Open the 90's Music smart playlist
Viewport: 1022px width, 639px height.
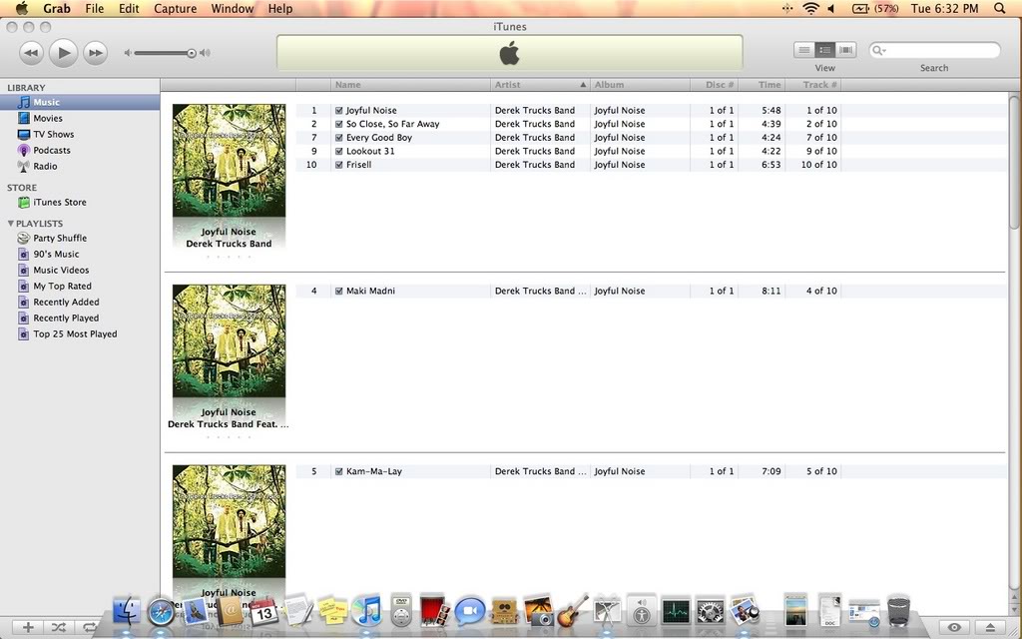click(x=56, y=255)
